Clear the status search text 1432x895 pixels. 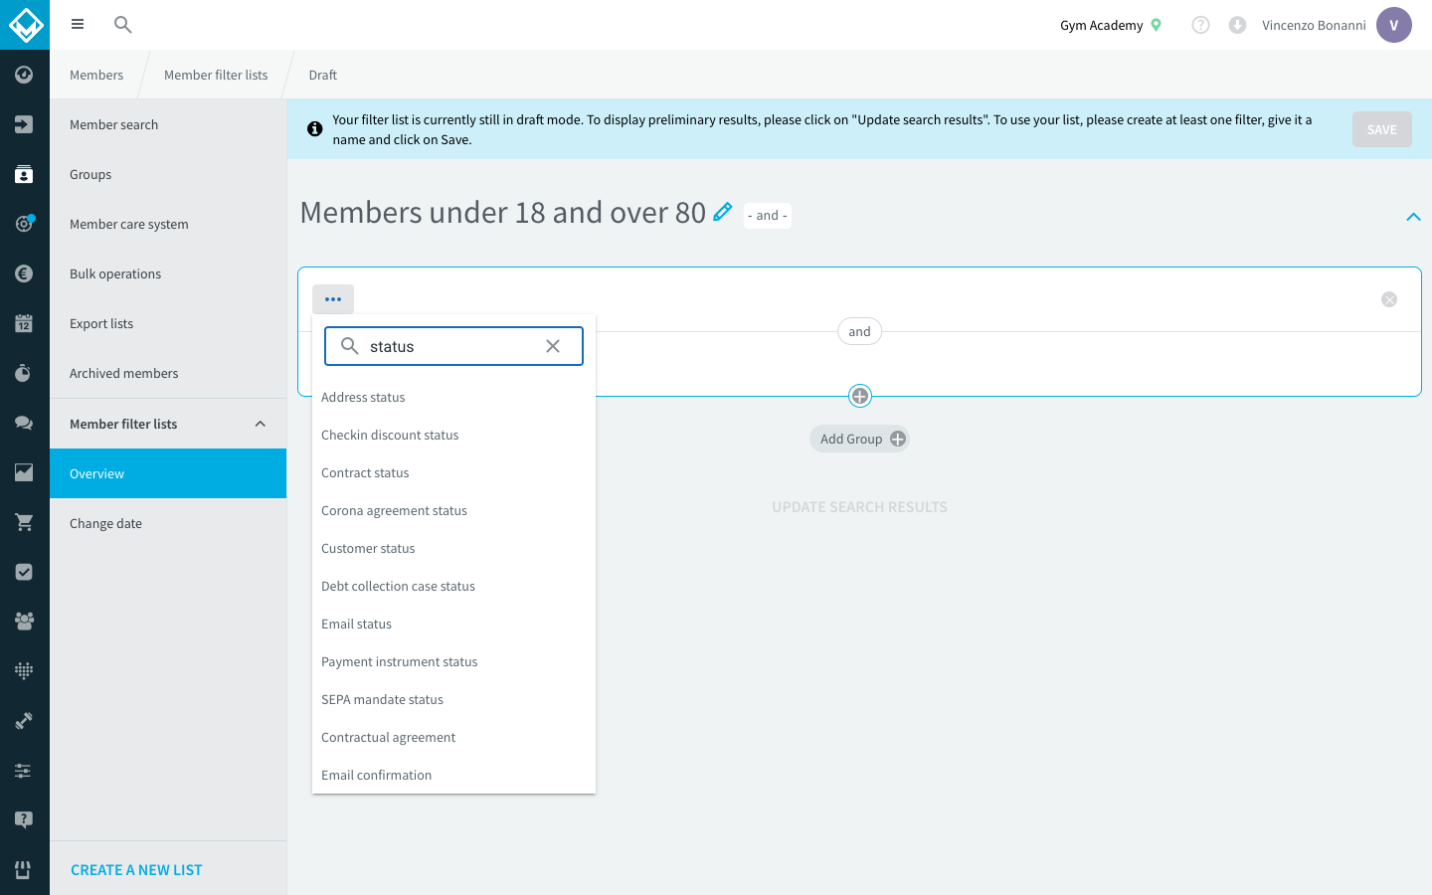(x=553, y=346)
